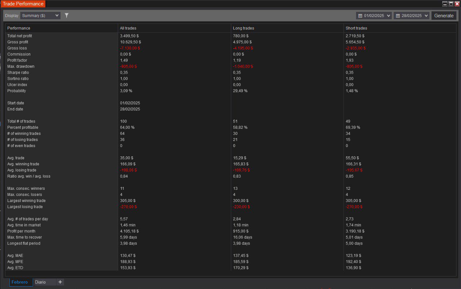Viewport: 461px width, 289px height.
Task: Close the Trade Performance window
Action: (x=457, y=4)
